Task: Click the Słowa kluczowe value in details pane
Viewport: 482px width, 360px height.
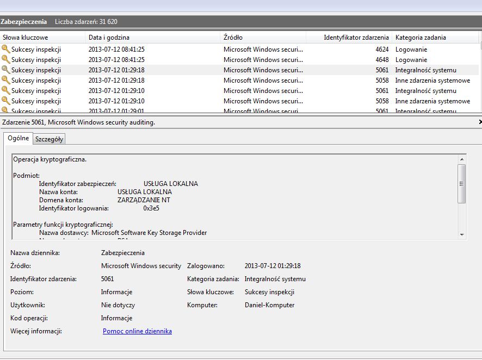Action: tap(269, 292)
